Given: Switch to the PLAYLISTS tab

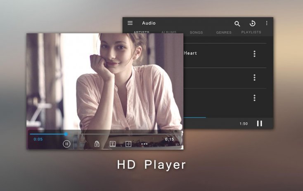Looking at the screenshot, I should pos(251,32).
